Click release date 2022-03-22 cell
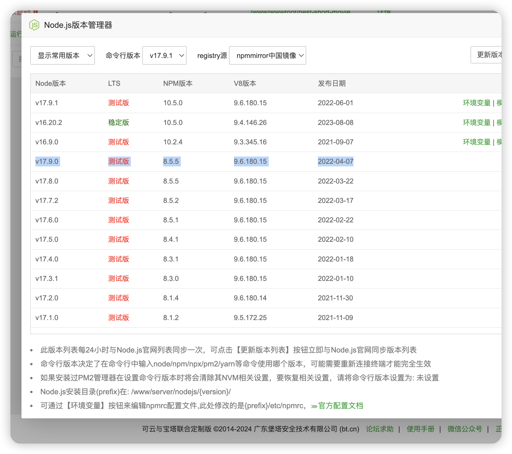Screen dimensions: 512x454 pyautogui.click(x=336, y=181)
